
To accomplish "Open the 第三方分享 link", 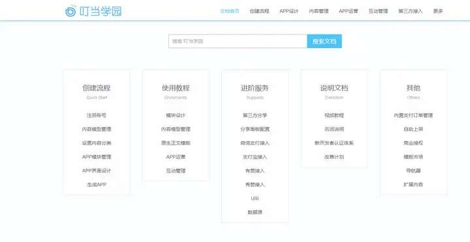I will click(255, 115).
